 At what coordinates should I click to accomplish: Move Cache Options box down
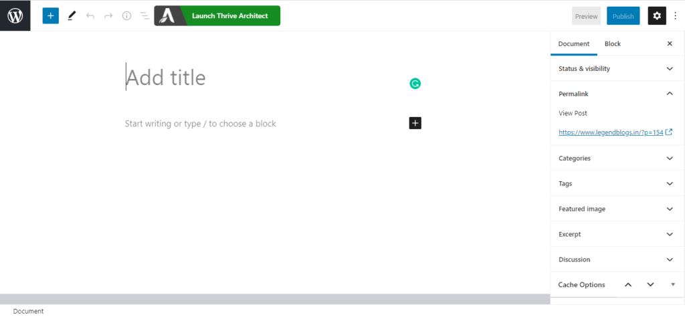coord(650,285)
